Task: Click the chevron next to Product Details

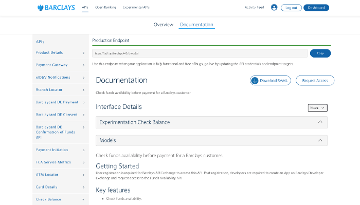Action: [x=83, y=53]
